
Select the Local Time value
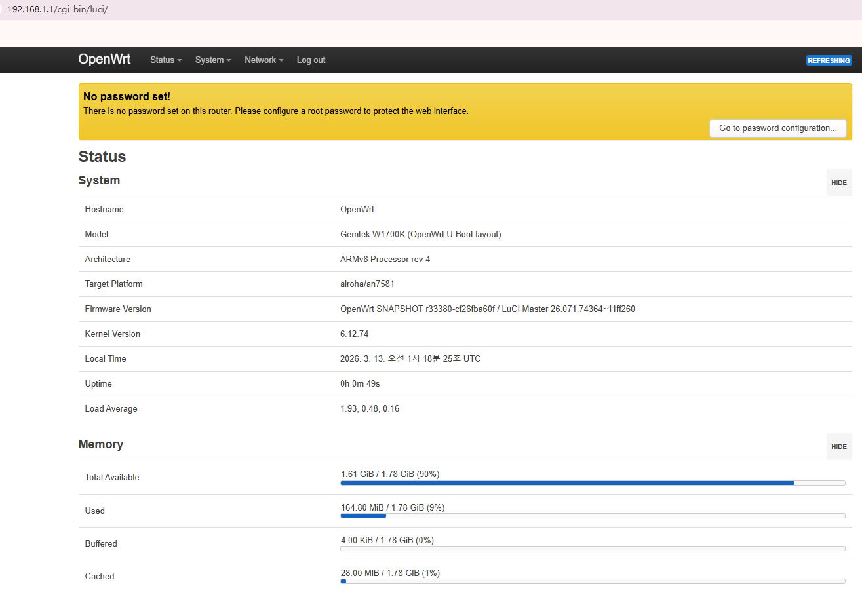point(410,359)
